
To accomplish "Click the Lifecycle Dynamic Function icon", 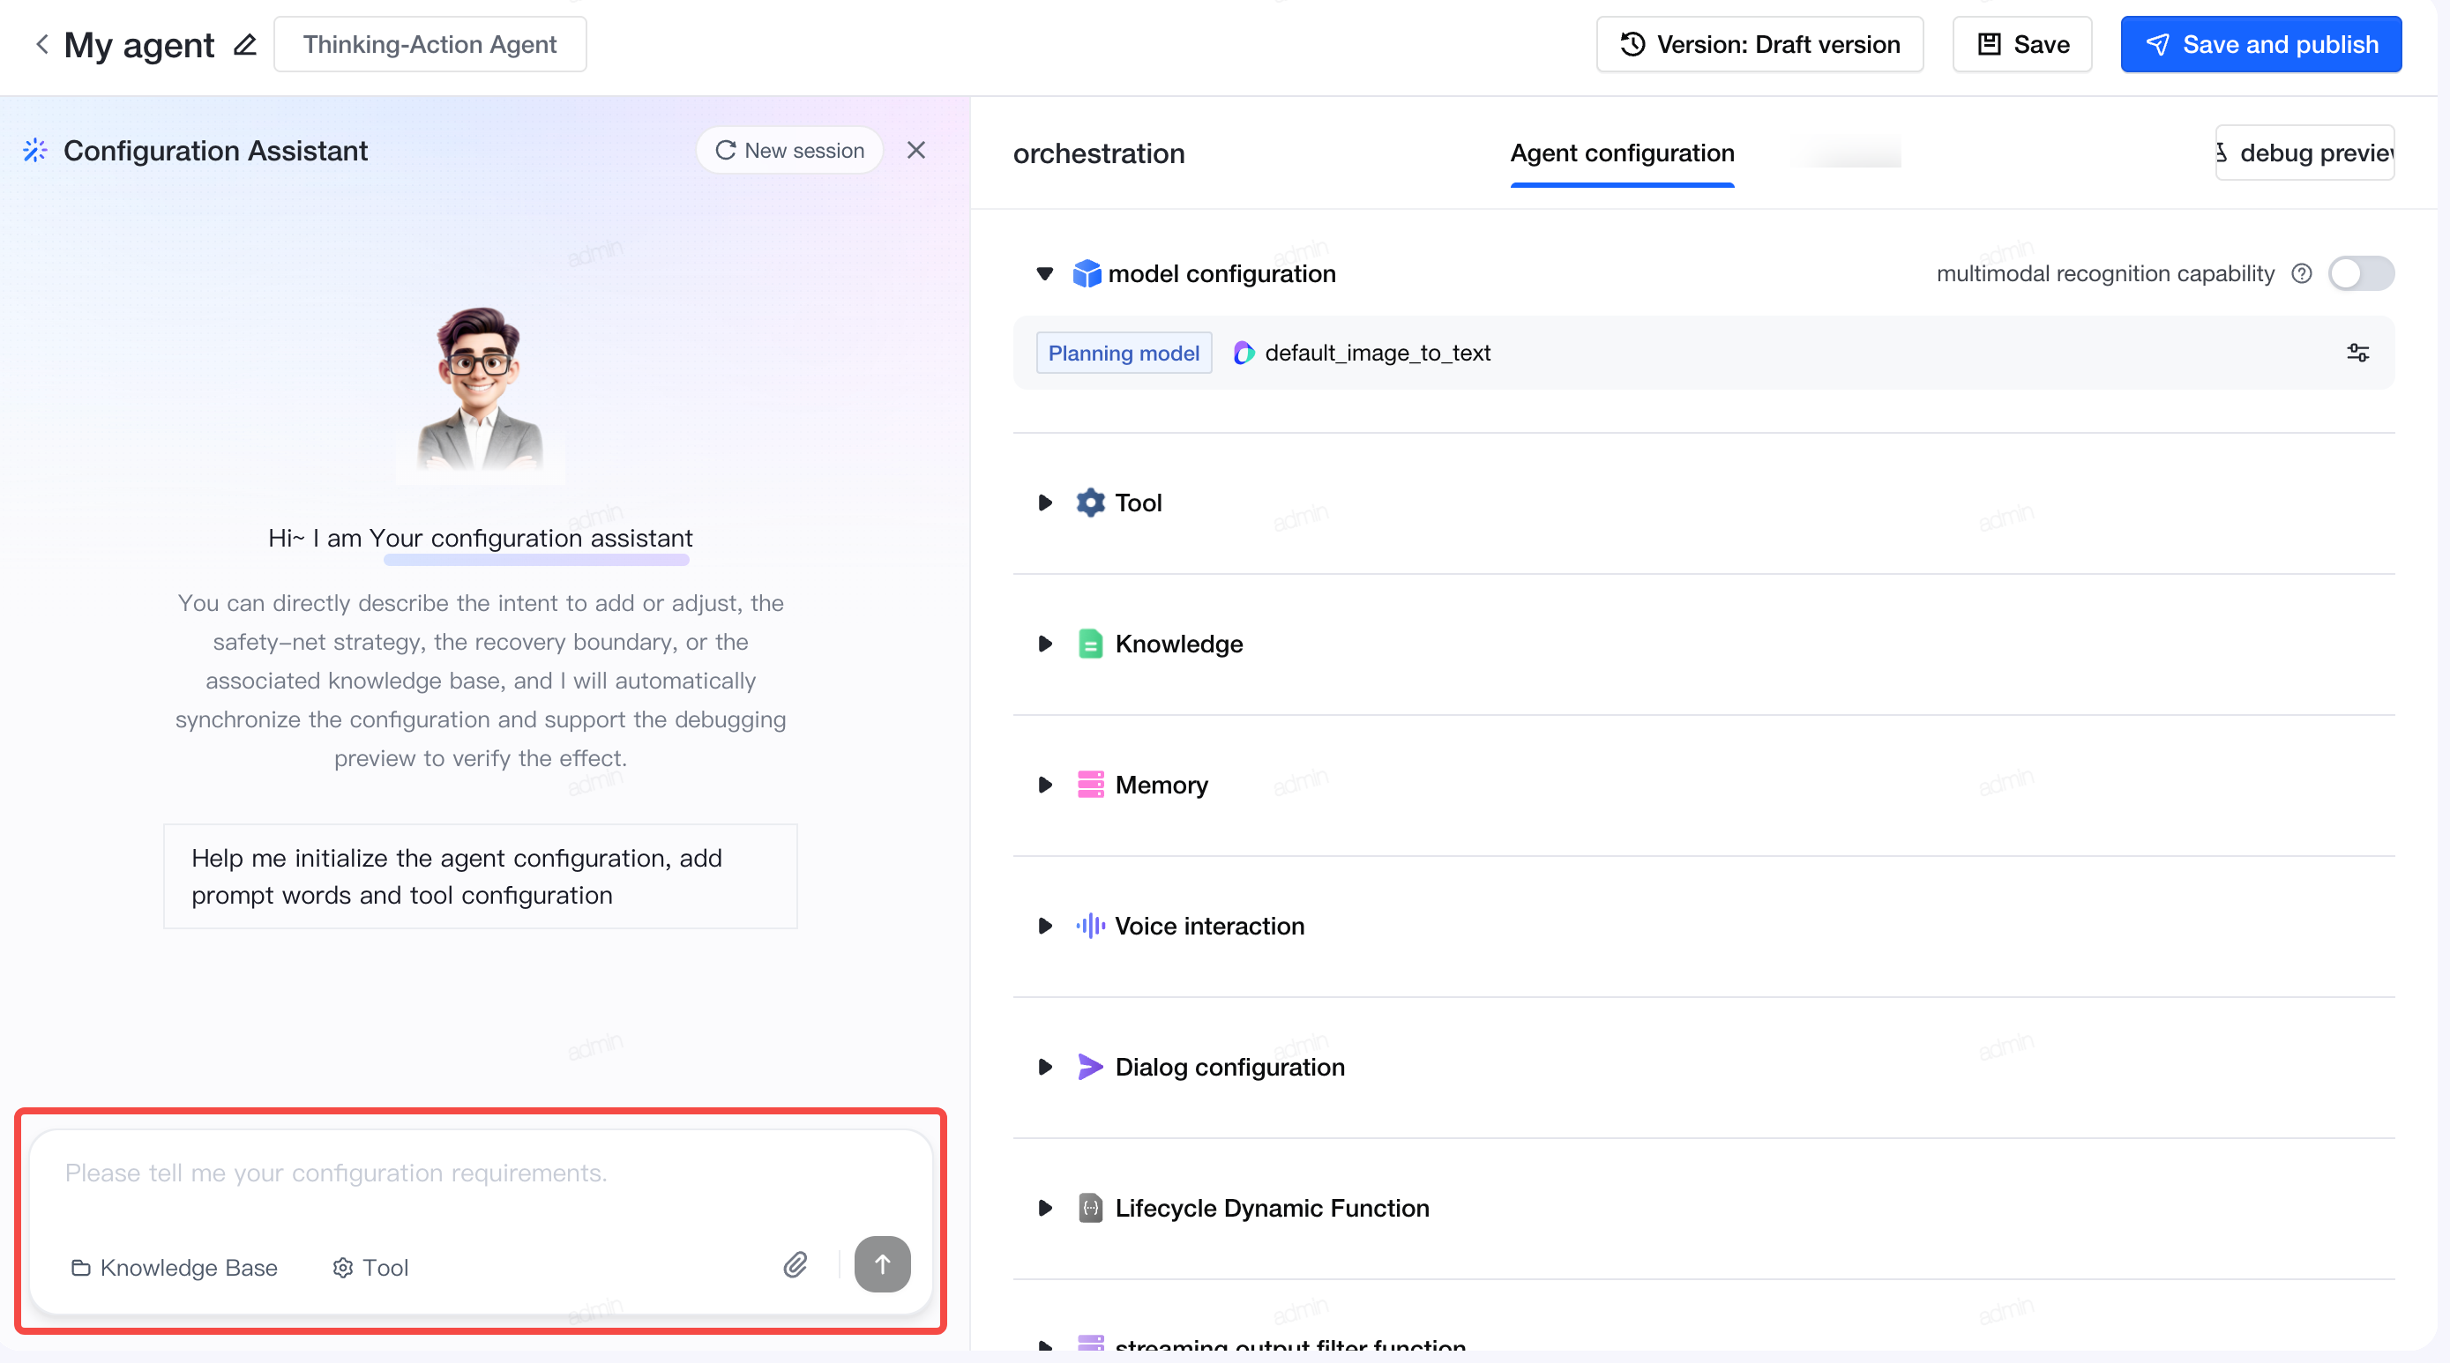I will [1090, 1208].
